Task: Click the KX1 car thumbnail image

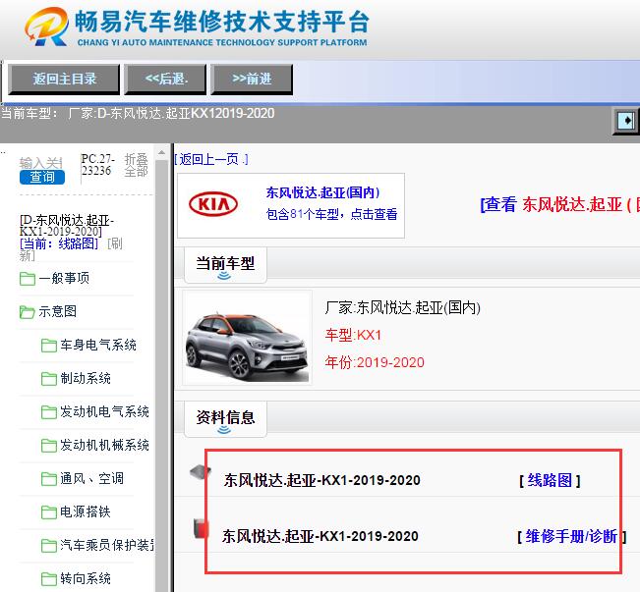Action: click(248, 338)
